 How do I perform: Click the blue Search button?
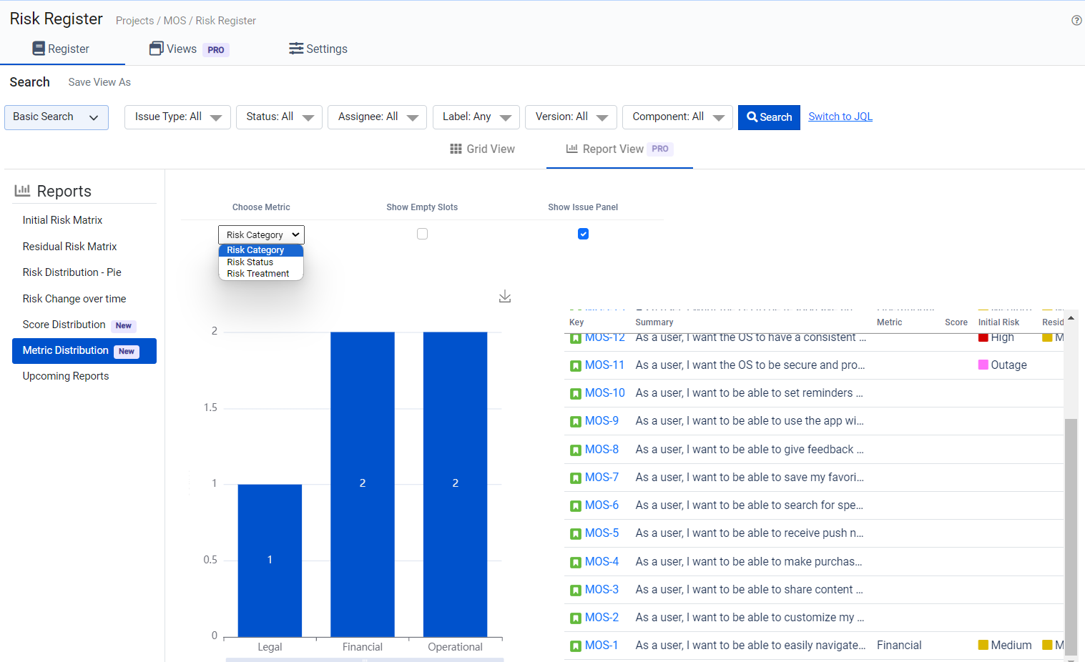[x=769, y=117]
